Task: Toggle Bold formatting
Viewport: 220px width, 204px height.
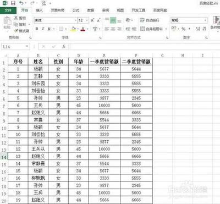Action: 37,29
